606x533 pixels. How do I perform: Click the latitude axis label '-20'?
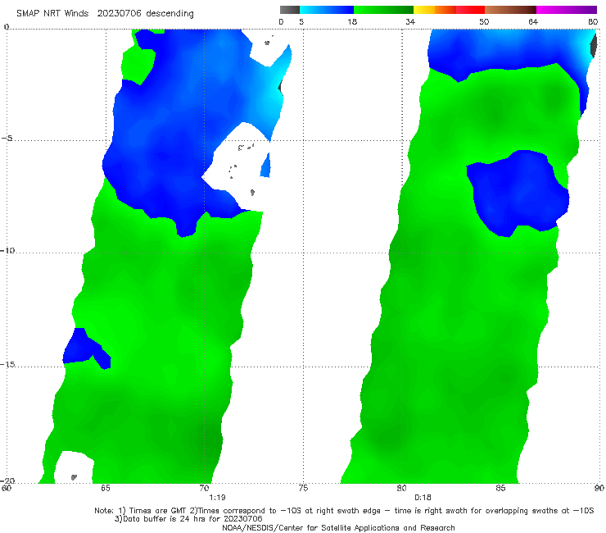tap(7, 481)
